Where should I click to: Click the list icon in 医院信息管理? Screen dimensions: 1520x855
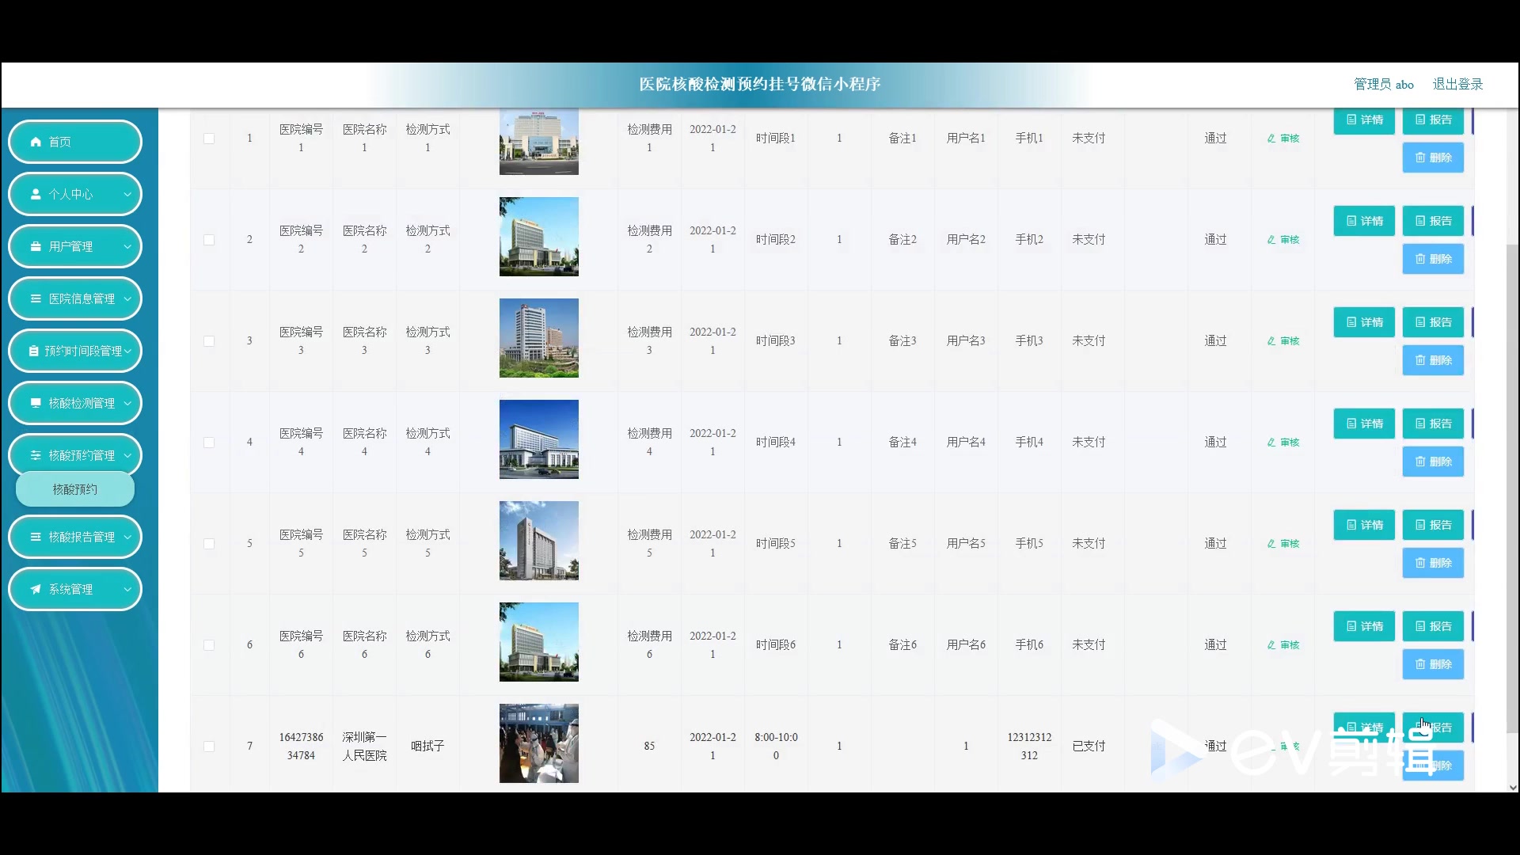click(36, 298)
